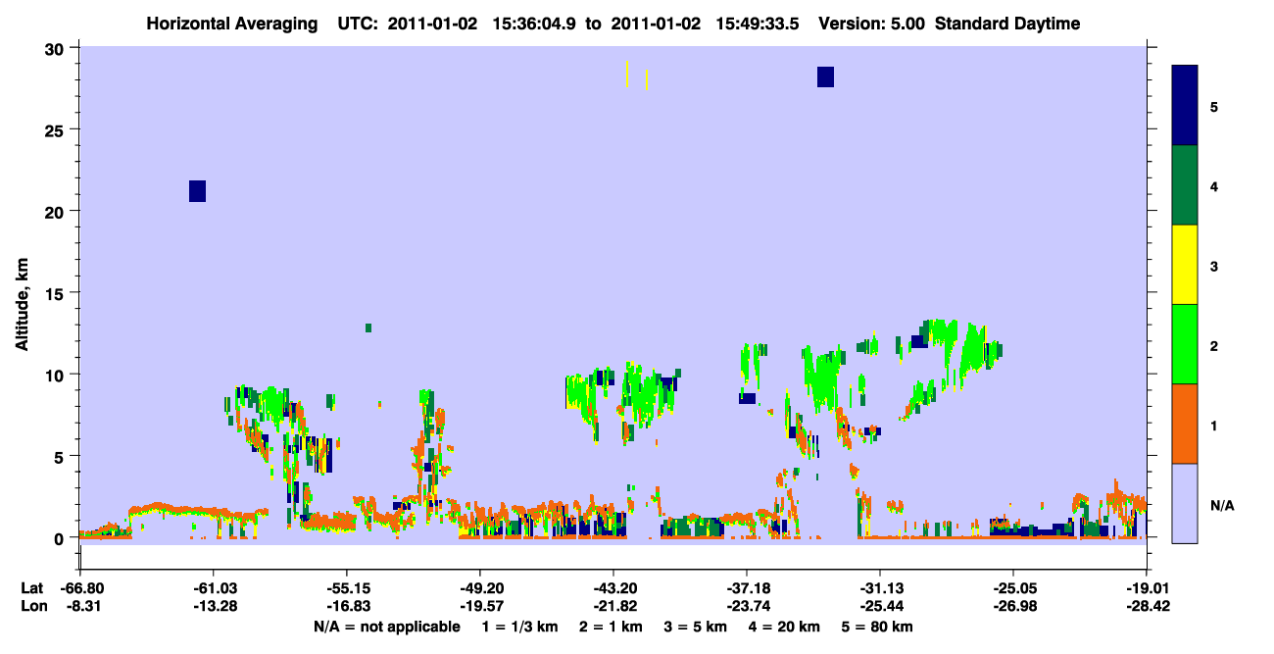Click the altitude tick label '15'
Viewport: 1274px width, 654px height.
point(56,293)
